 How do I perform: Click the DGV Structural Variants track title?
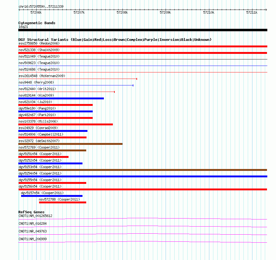115,40
